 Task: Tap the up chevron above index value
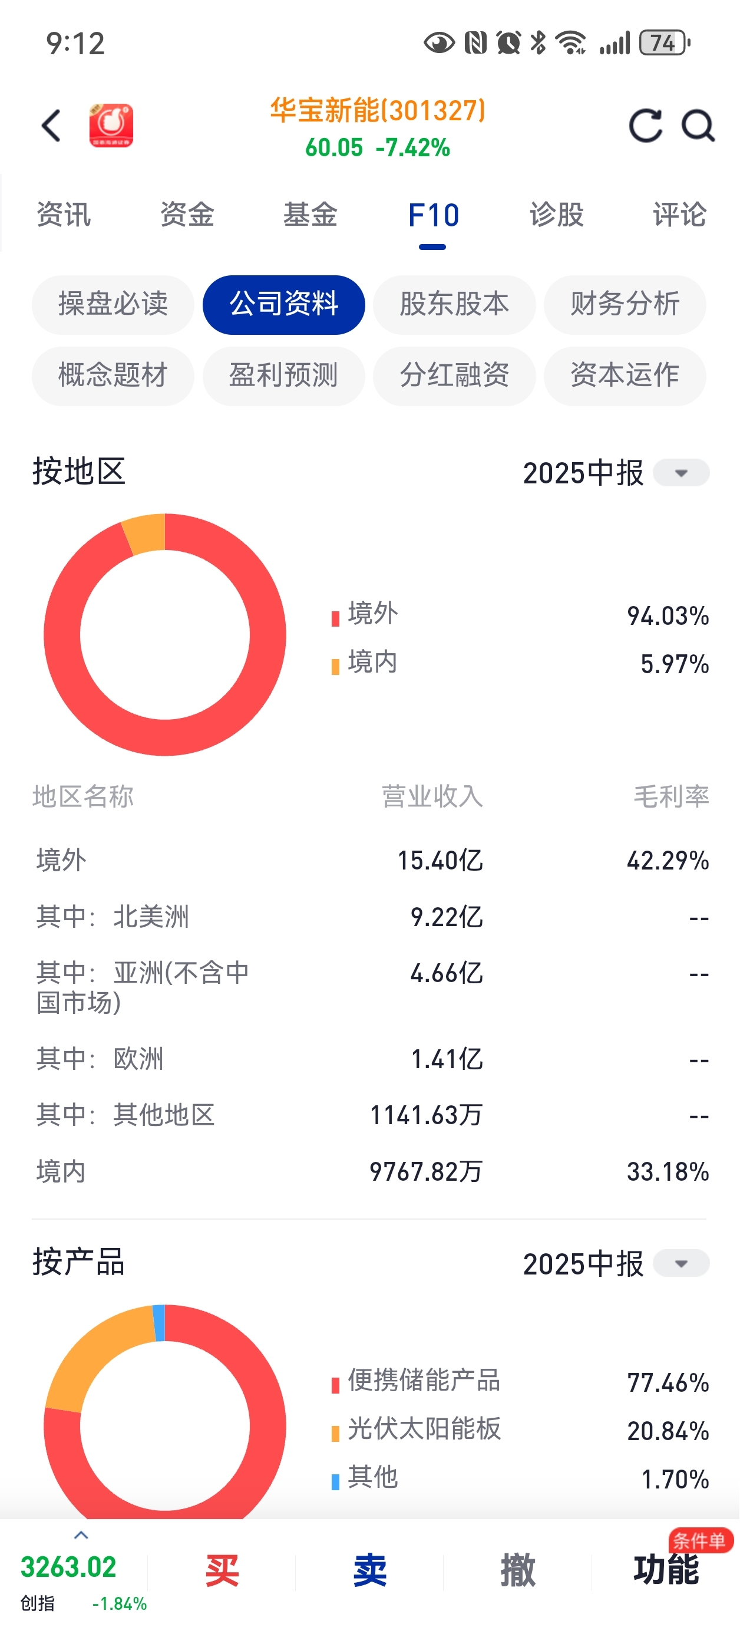coord(81,1535)
